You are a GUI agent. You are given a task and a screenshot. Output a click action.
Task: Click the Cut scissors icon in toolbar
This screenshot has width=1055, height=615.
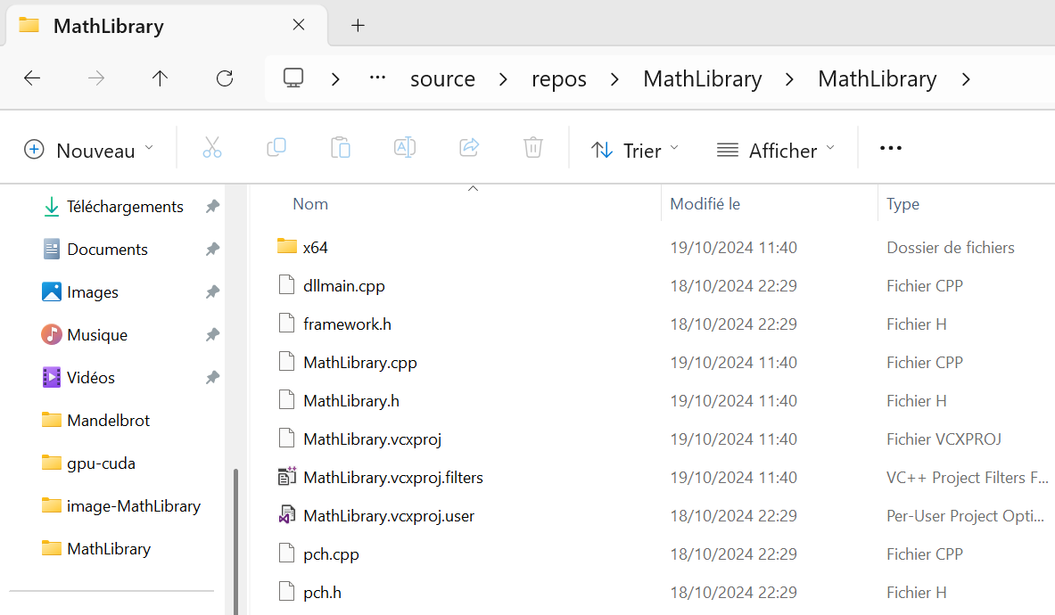coord(212,148)
